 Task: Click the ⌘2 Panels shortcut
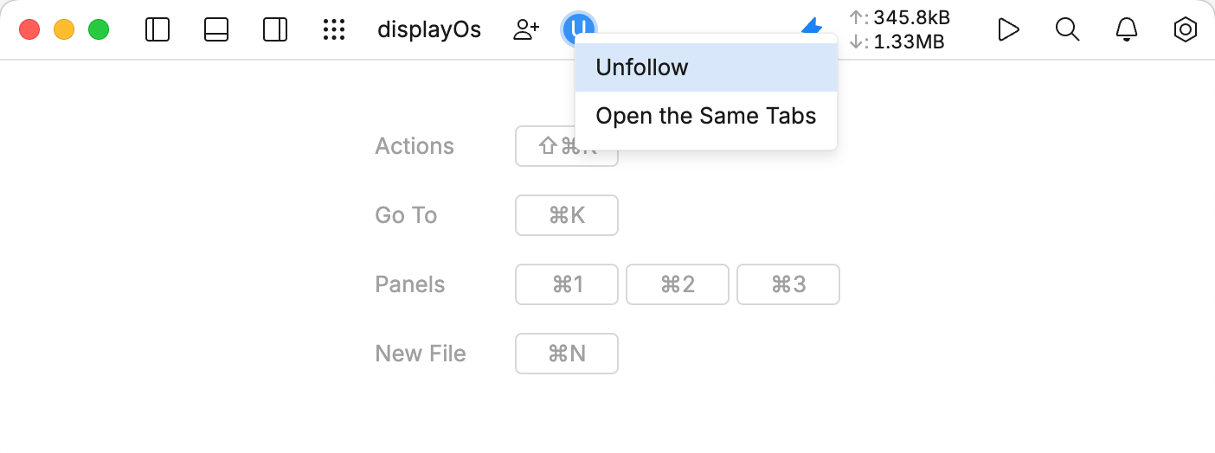click(678, 284)
